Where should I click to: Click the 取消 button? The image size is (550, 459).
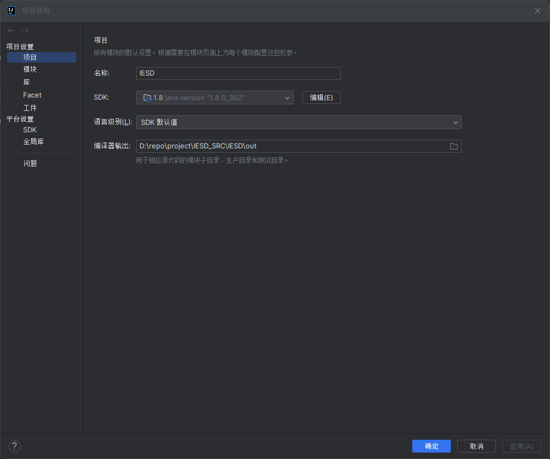pyautogui.click(x=477, y=446)
